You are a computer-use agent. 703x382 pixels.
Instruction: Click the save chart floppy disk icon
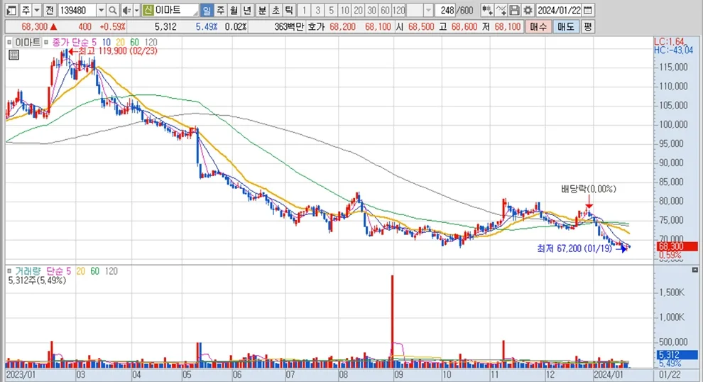click(x=514, y=11)
